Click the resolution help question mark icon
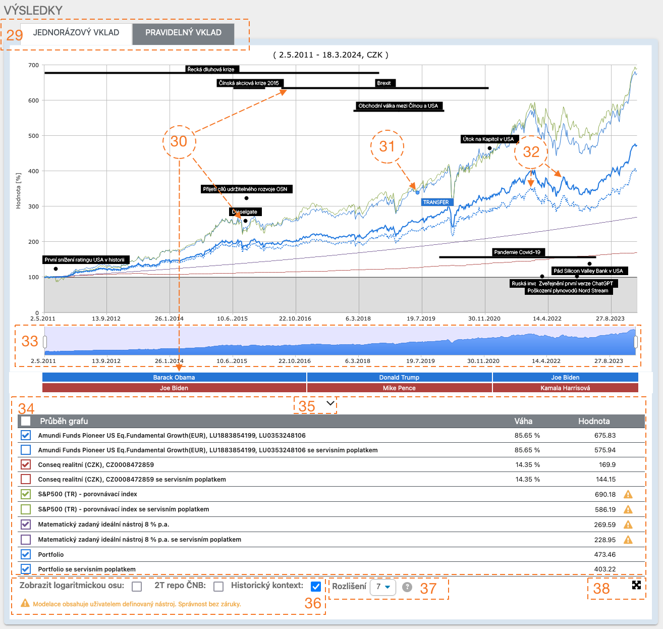 tap(407, 587)
